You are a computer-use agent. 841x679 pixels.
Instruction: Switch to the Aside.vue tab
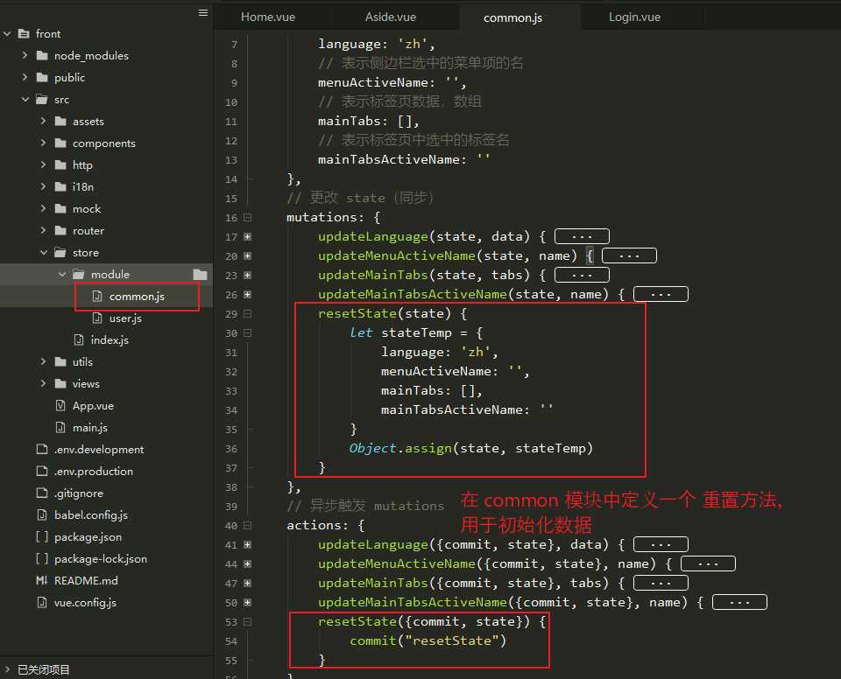point(391,17)
